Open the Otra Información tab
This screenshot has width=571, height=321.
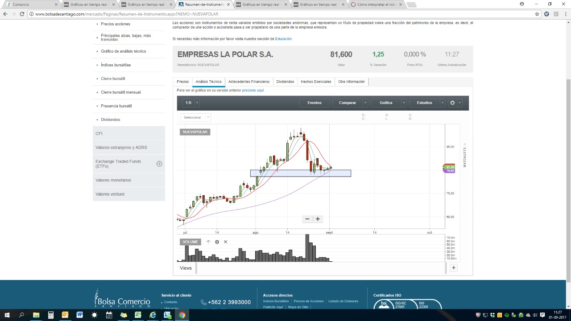352,82
